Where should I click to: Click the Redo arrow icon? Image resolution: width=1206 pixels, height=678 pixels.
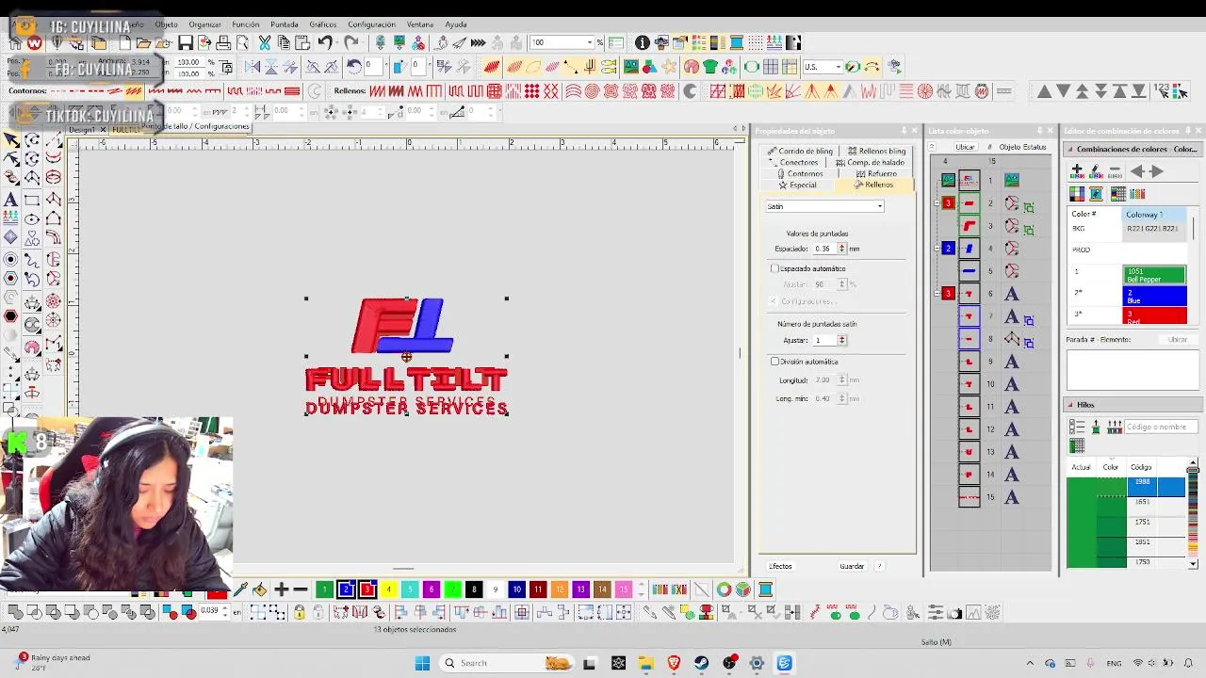pos(350,43)
